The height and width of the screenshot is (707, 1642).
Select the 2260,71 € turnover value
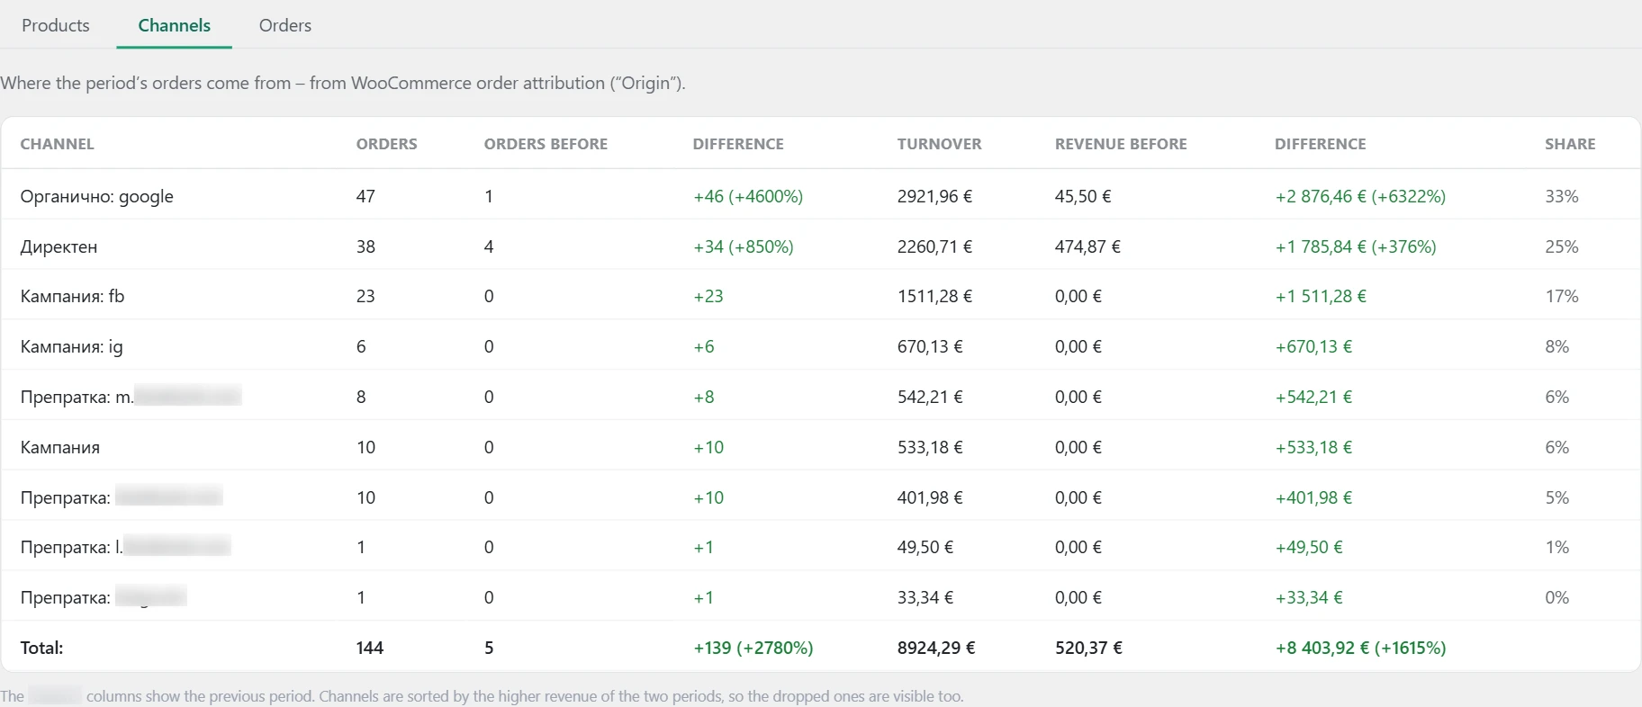tap(934, 246)
